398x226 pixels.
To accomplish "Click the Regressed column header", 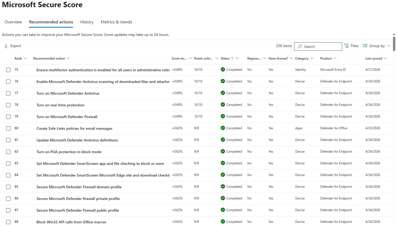I will pos(254,58).
